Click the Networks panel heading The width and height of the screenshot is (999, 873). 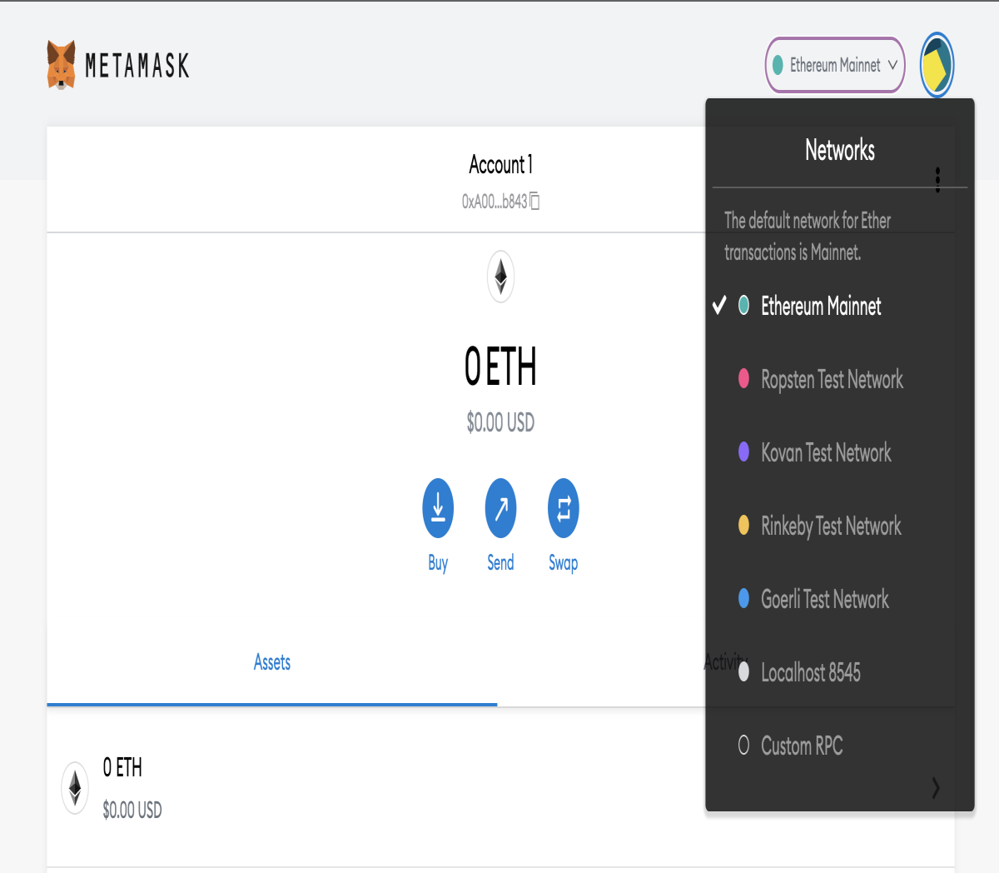(840, 150)
